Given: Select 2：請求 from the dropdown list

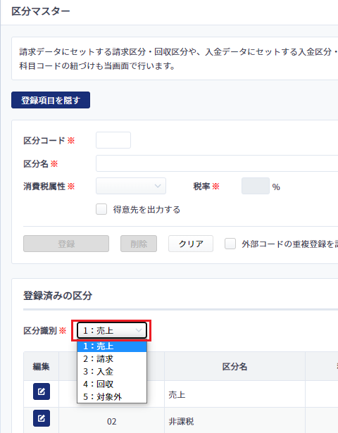Looking at the screenshot, I should click(x=112, y=358).
